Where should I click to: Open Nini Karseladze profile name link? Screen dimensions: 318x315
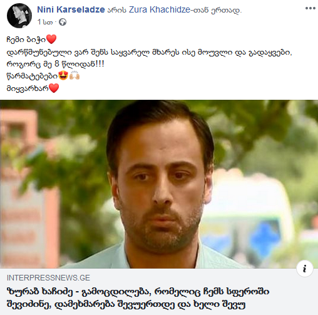click(71, 9)
